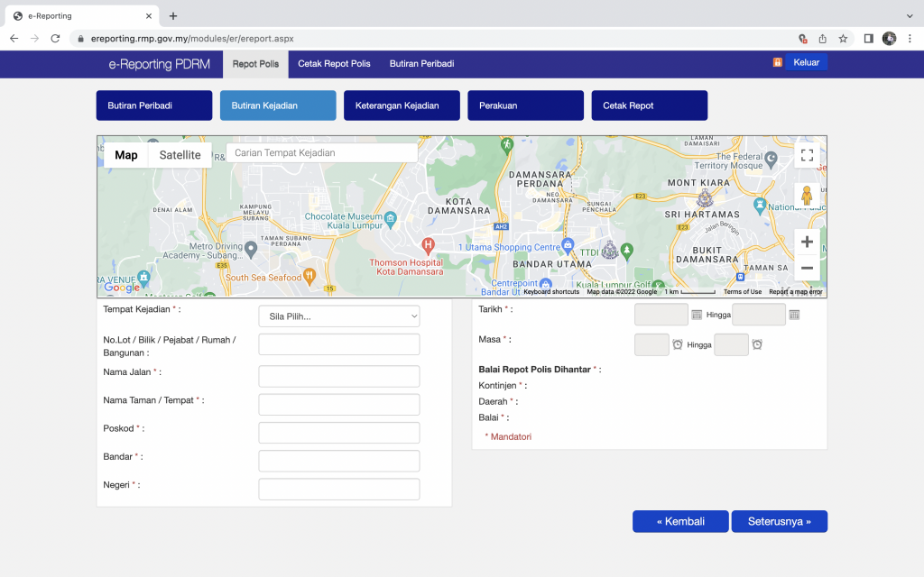Switch map to Map view
This screenshot has height=577, width=924.
(126, 155)
